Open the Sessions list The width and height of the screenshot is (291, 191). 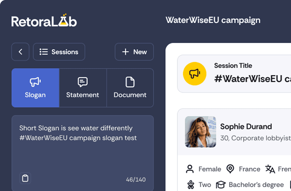(59, 52)
